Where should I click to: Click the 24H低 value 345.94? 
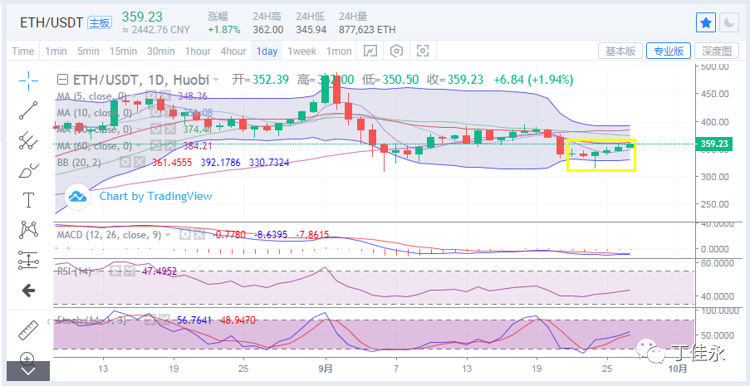pyautogui.click(x=311, y=30)
